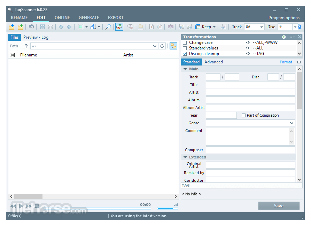The width and height of the screenshot is (311, 226).
Task: Close the Transformations panel
Action: tap(300, 37)
